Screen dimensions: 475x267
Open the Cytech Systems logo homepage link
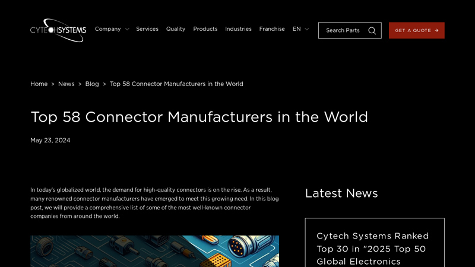coord(58,30)
